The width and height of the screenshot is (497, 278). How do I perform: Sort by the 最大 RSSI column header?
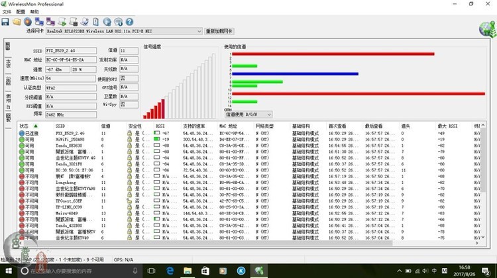tap(447, 126)
